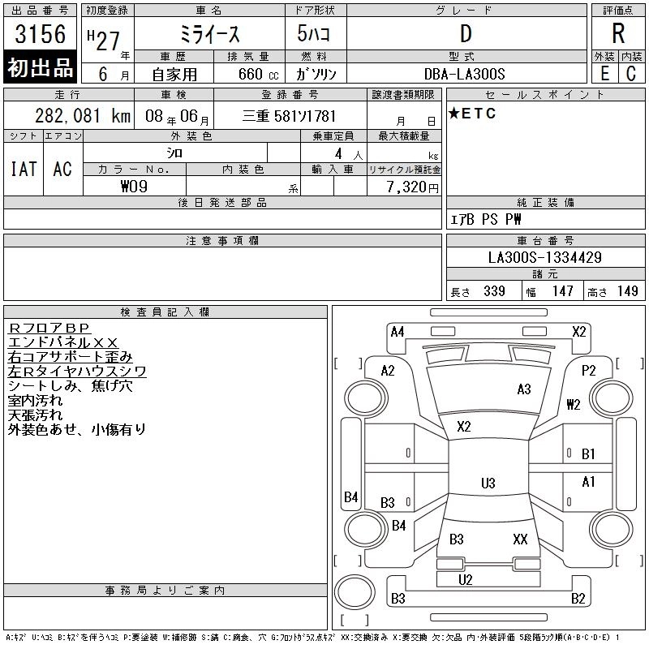
Task: Click inspection date 08年06月
Action: 177,116
